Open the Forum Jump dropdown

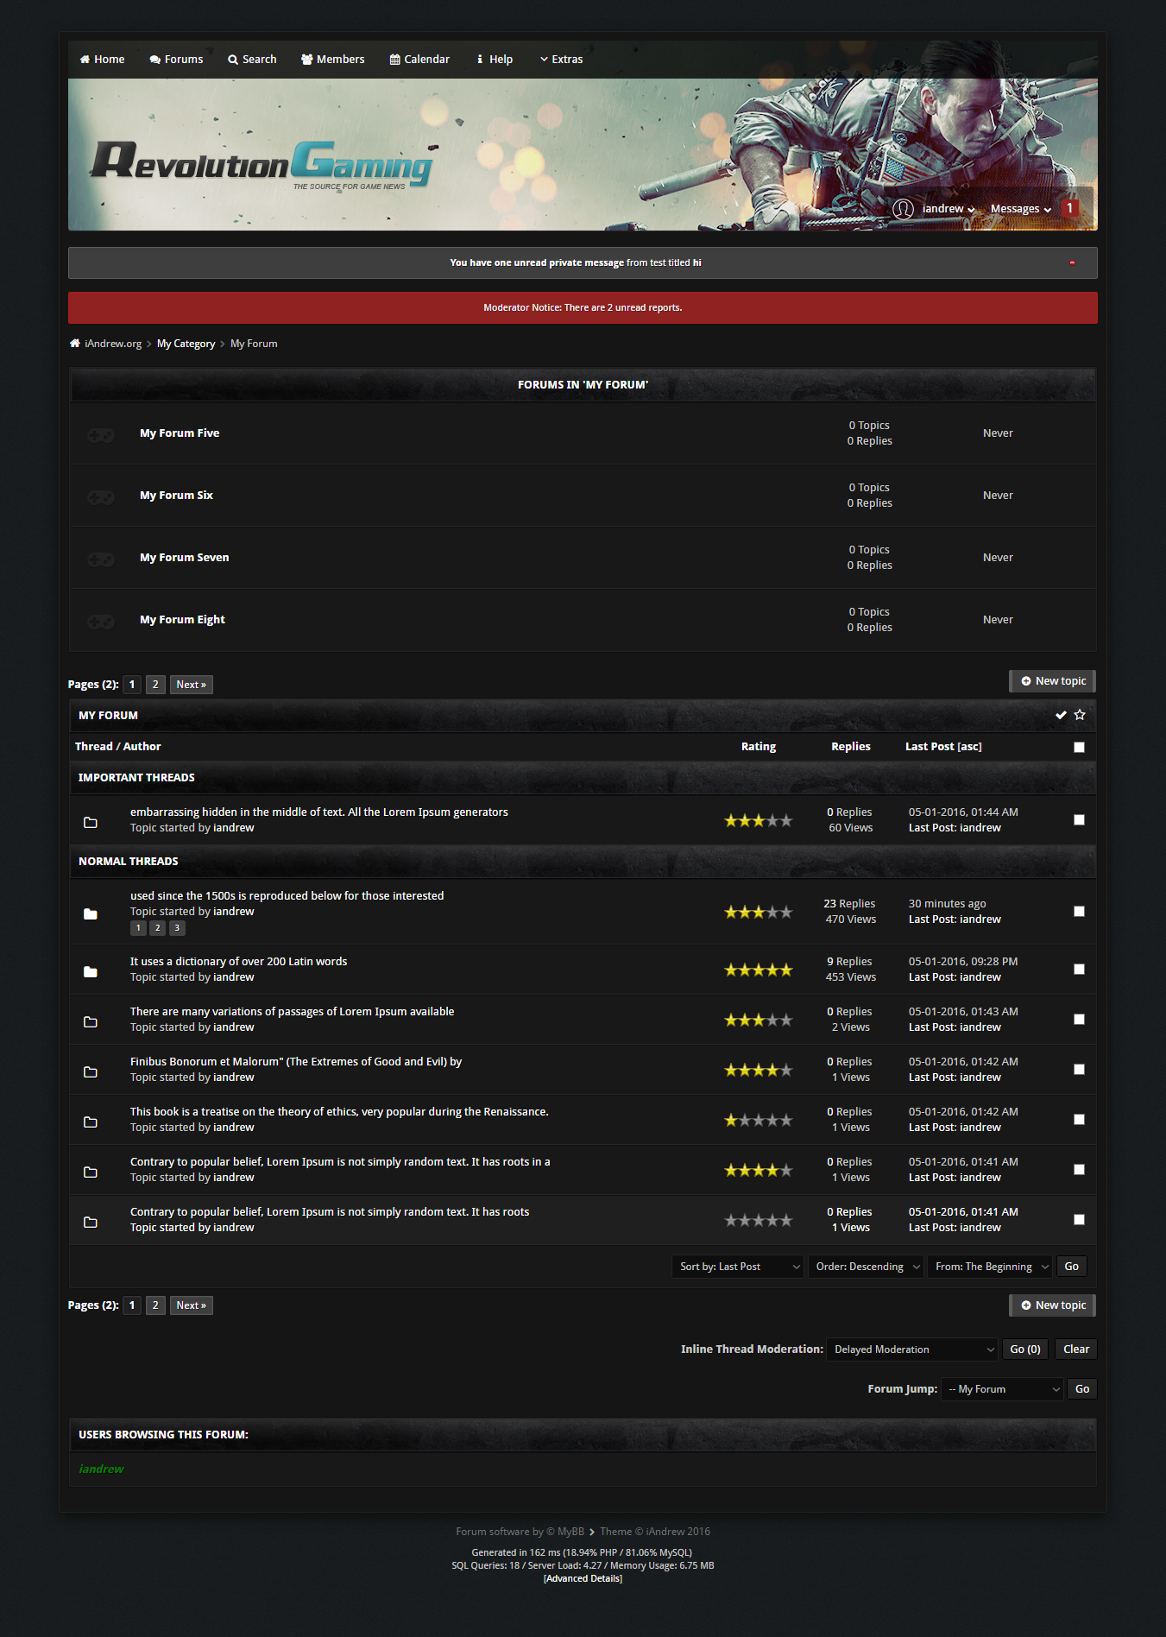pos(1002,1389)
